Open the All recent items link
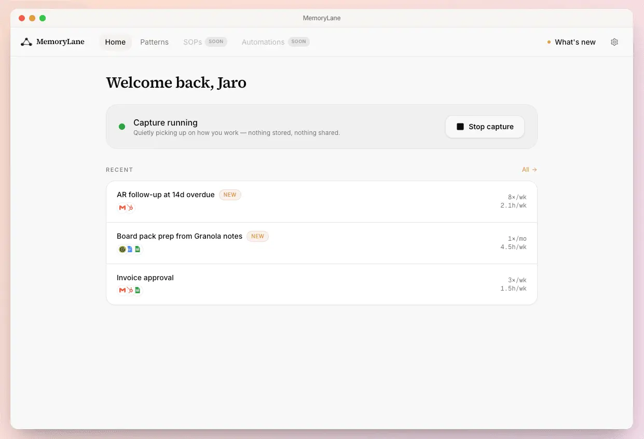 pyautogui.click(x=529, y=170)
